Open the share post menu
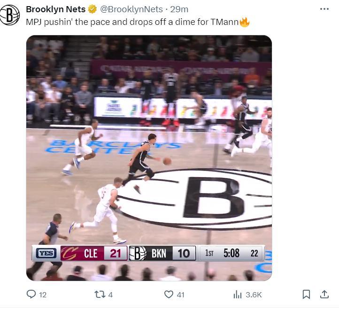 [324, 294]
